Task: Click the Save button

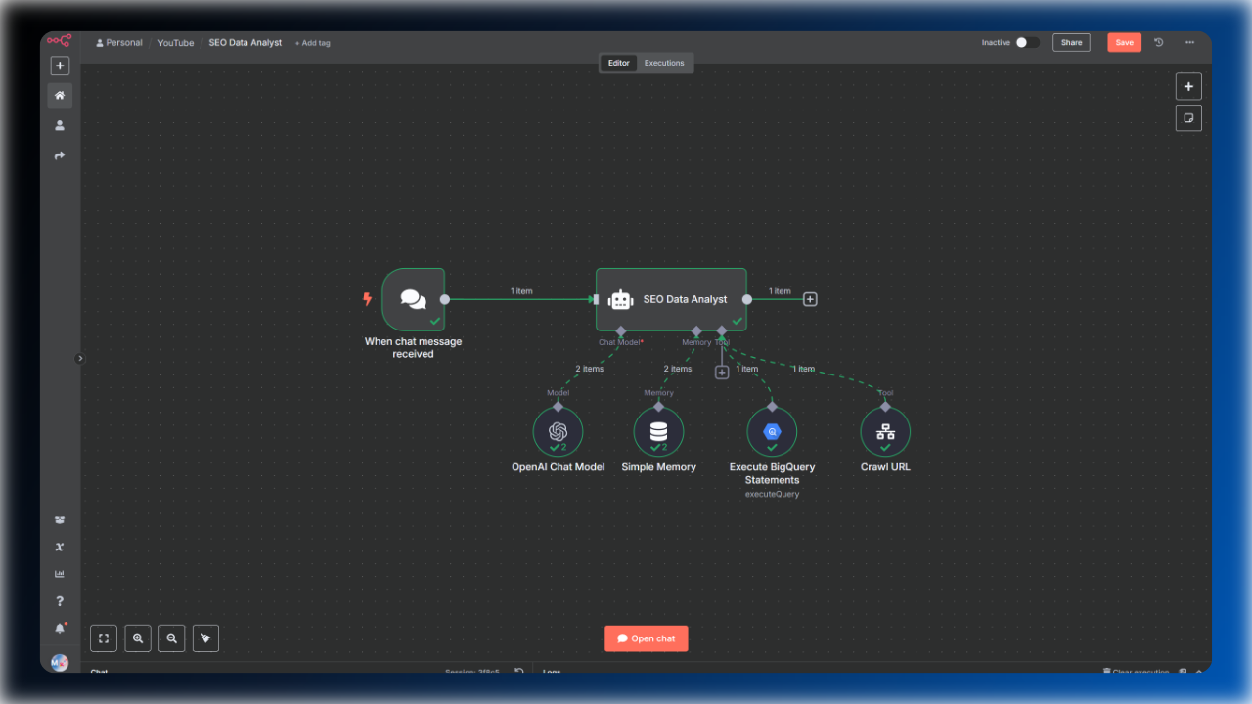Action: click(x=1124, y=43)
